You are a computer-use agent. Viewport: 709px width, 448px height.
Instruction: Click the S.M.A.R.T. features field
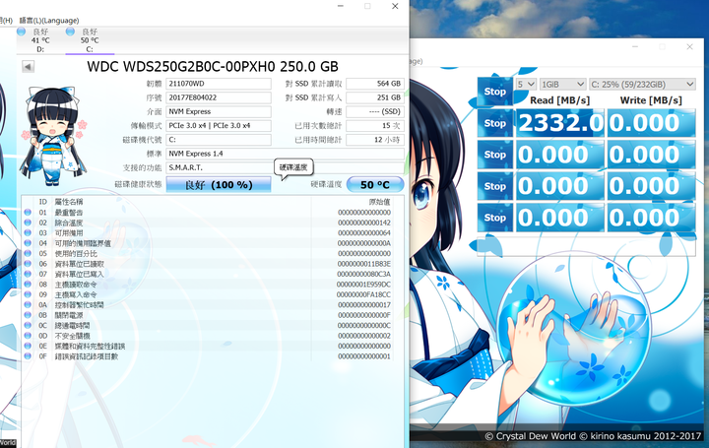click(x=285, y=167)
